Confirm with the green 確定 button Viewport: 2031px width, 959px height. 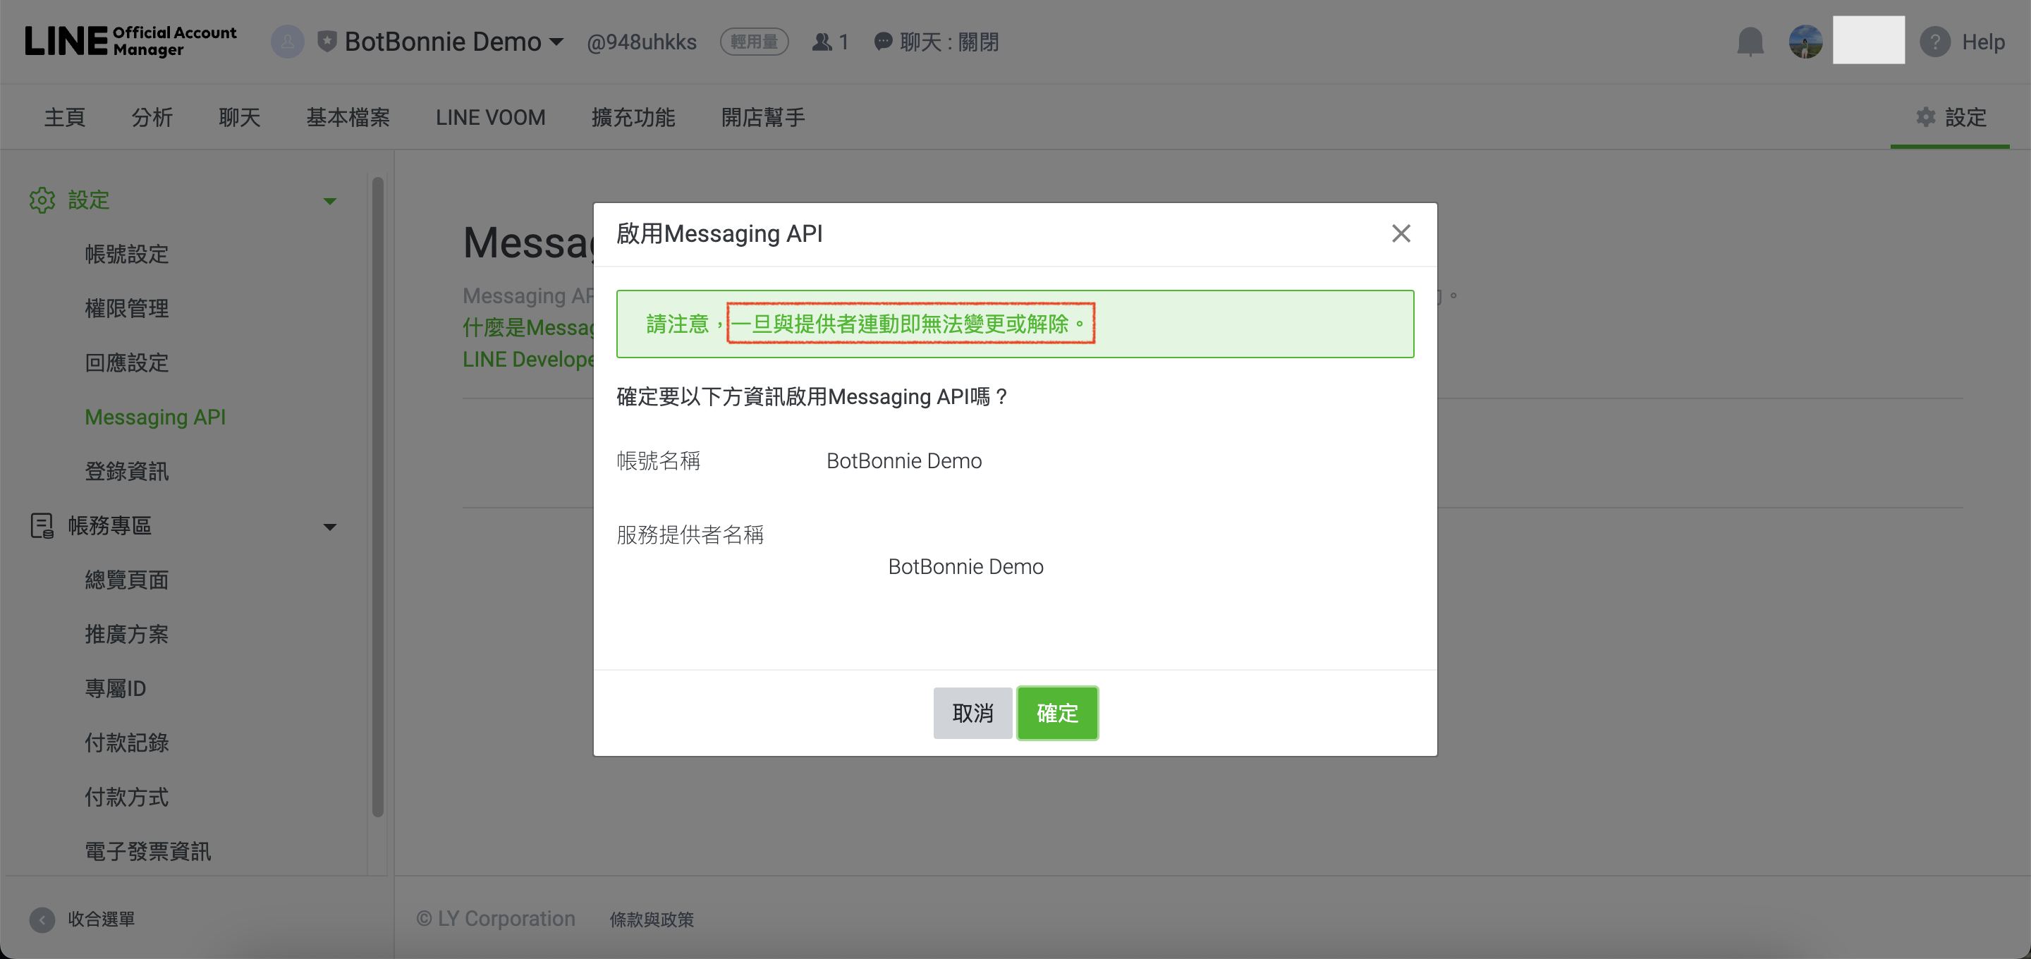(x=1056, y=713)
